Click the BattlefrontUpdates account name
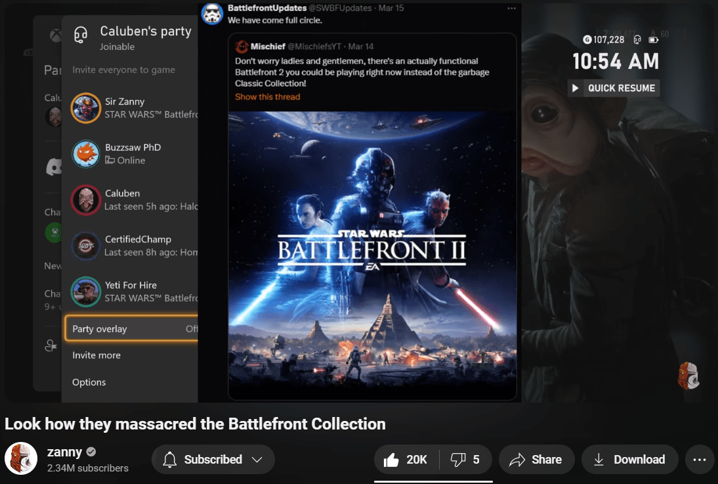 click(267, 8)
